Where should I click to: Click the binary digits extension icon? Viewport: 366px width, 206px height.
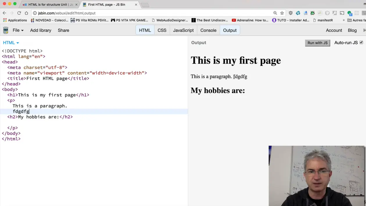click(364, 13)
